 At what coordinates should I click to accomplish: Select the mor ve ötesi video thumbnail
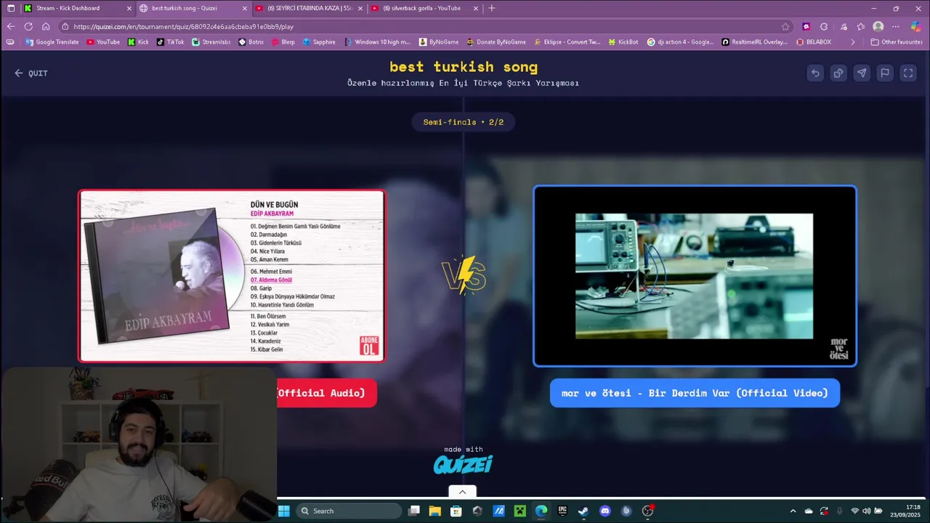(695, 276)
